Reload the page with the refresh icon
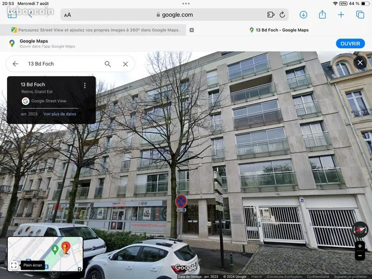Image resolution: width=372 pixels, height=279 pixels. [282, 15]
